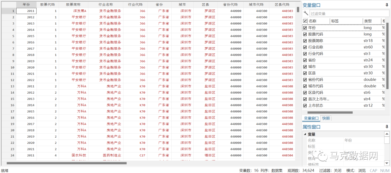Image resolution: width=391 pixels, height=173 pixels.
Task: Click the variable list vertical scrollbar
Action: click(387, 56)
